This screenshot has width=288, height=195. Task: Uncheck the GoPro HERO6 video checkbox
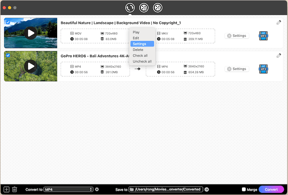point(7,55)
